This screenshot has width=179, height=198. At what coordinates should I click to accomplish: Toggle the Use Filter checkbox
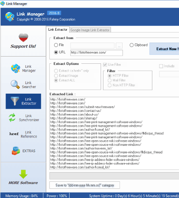click(x=105, y=65)
